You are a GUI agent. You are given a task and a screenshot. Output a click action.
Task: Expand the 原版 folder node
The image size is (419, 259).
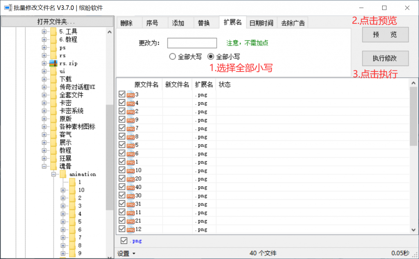[x=44, y=119]
